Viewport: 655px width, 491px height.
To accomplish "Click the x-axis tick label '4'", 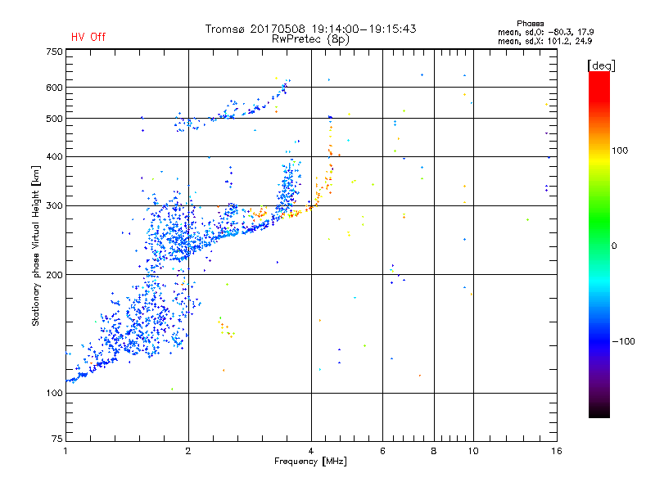I will 311,451.
